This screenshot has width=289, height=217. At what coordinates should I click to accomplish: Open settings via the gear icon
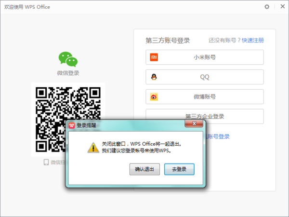267,7
